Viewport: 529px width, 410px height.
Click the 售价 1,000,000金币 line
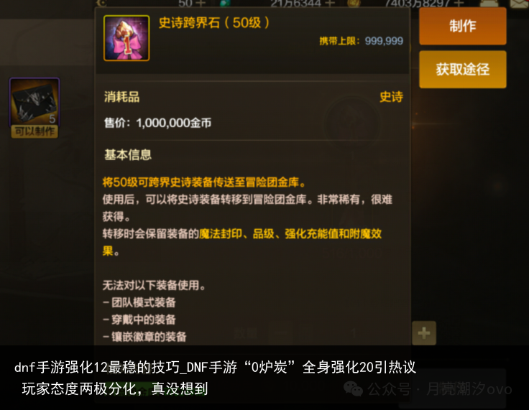point(158,123)
